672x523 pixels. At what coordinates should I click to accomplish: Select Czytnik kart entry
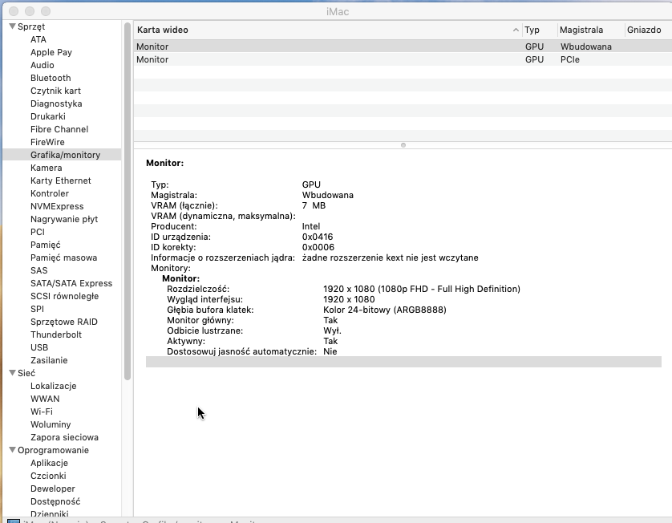55,91
